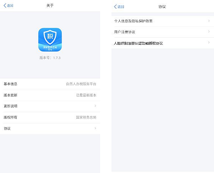Select 版本更新 row
214x173 pixels.
click(x=50, y=95)
